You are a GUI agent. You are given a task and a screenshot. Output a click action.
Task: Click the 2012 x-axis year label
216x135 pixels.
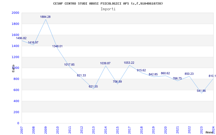pos(82,130)
